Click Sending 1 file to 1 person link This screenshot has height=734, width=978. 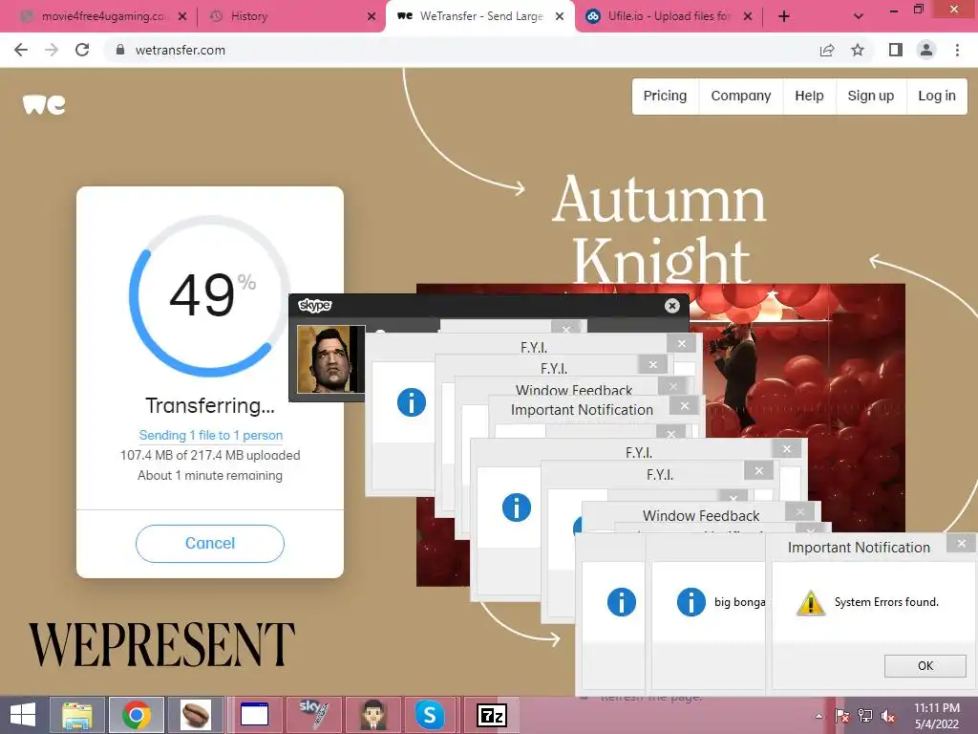(210, 435)
